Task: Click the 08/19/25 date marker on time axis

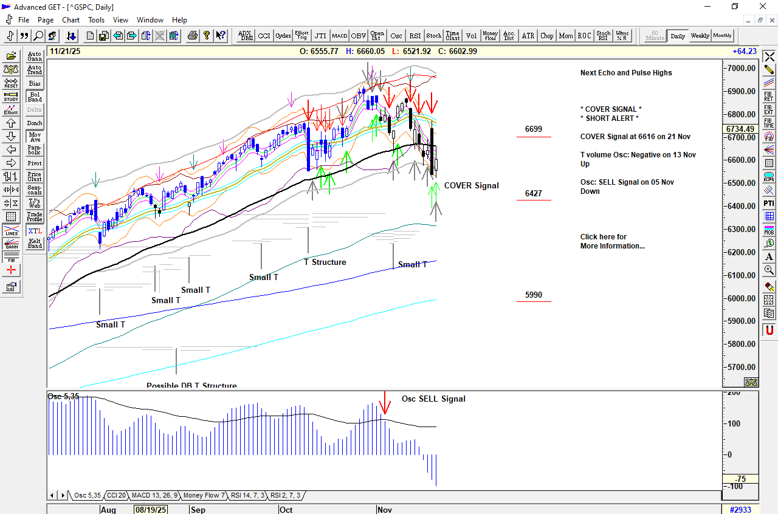Action: coord(148,510)
